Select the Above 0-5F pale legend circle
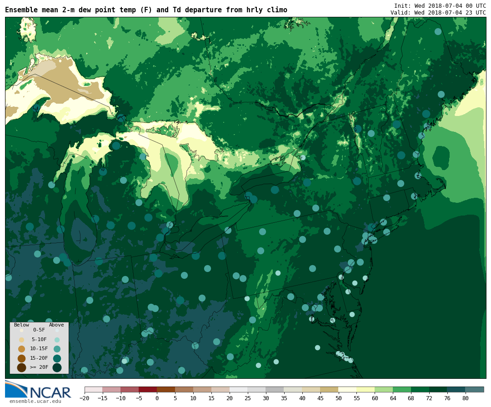491x407 pixels. click(x=57, y=330)
